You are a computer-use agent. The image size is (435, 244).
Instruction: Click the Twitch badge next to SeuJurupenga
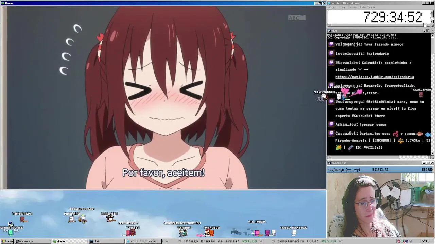(332, 101)
